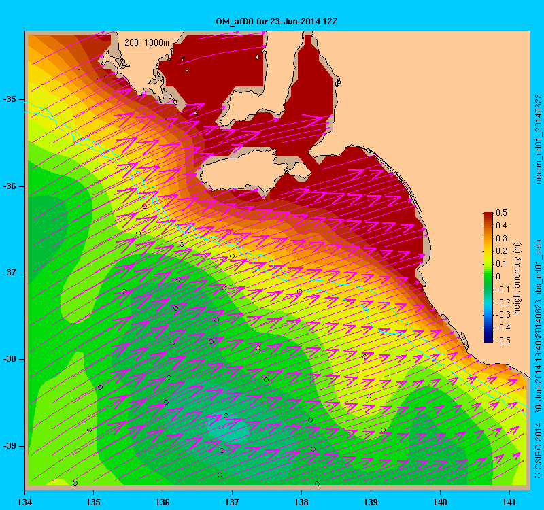This screenshot has height=510, width=544.
Task: Click the longitude label "134"
Action: click(x=24, y=502)
